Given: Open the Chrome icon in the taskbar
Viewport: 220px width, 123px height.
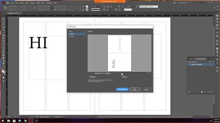Looking at the screenshot, I should pyautogui.click(x=25, y=121).
